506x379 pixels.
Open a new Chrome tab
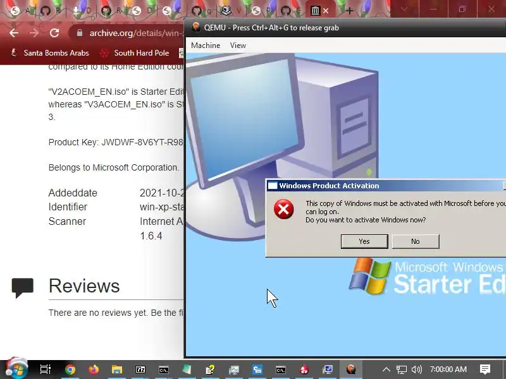[349, 11]
